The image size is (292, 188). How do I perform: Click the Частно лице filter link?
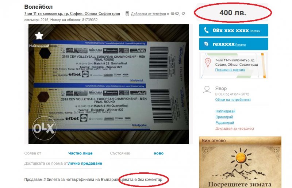tap(80, 153)
